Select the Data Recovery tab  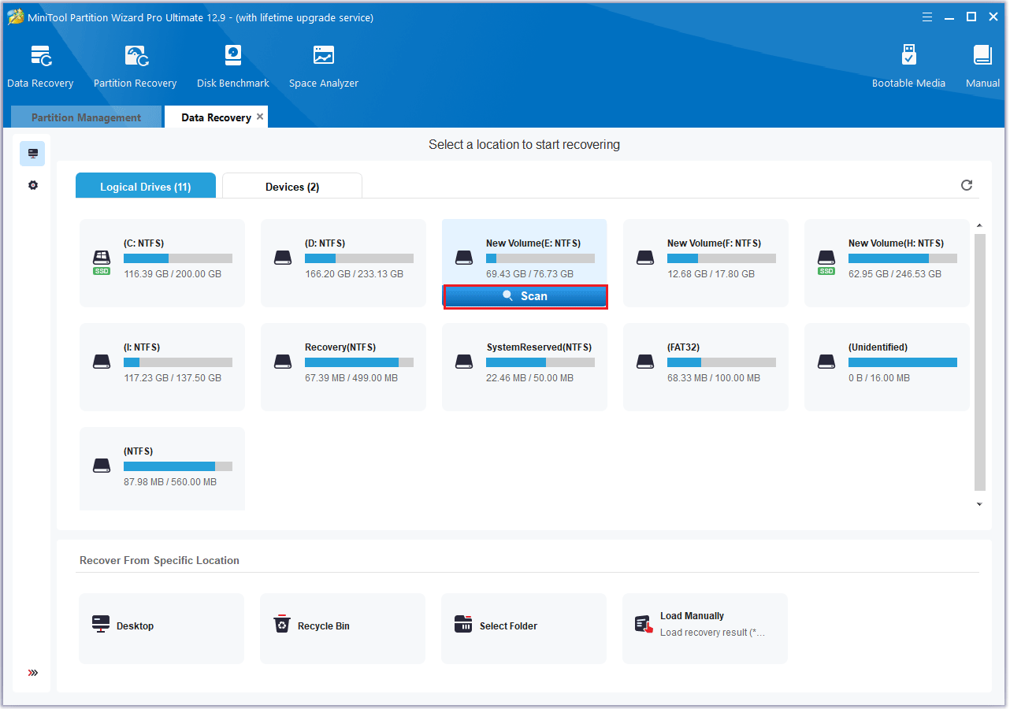(x=216, y=117)
